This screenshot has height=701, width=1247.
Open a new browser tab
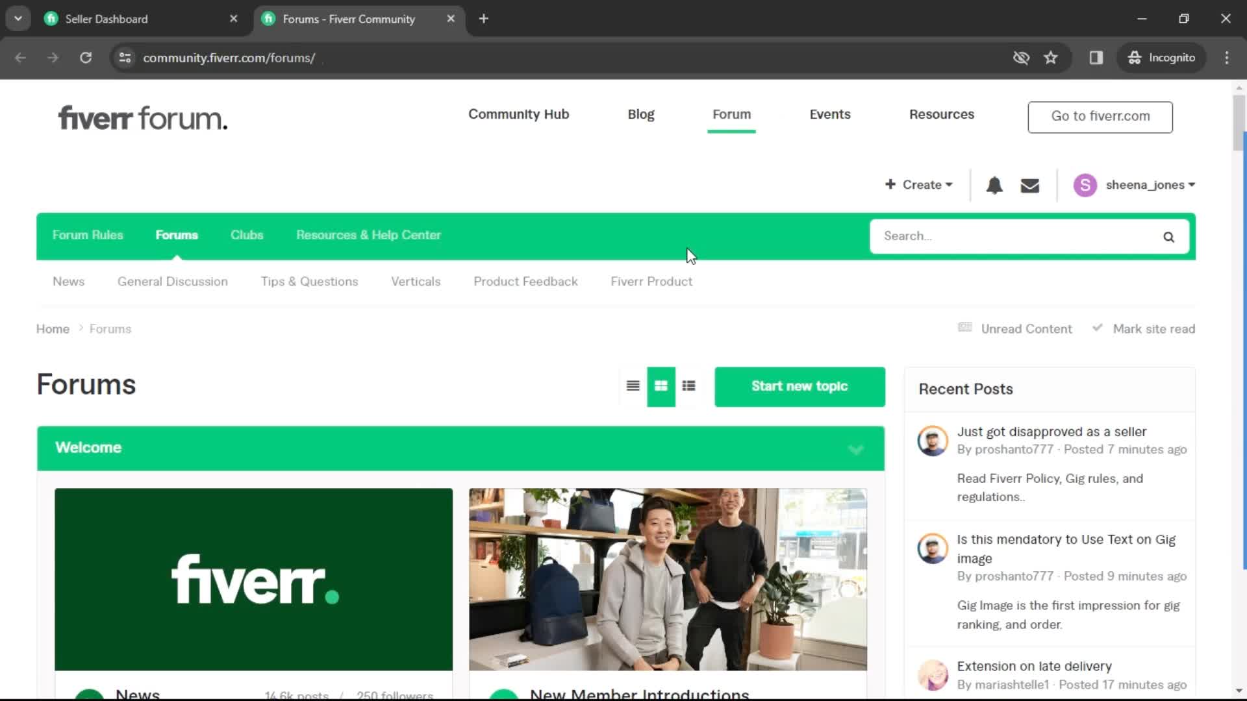(483, 19)
